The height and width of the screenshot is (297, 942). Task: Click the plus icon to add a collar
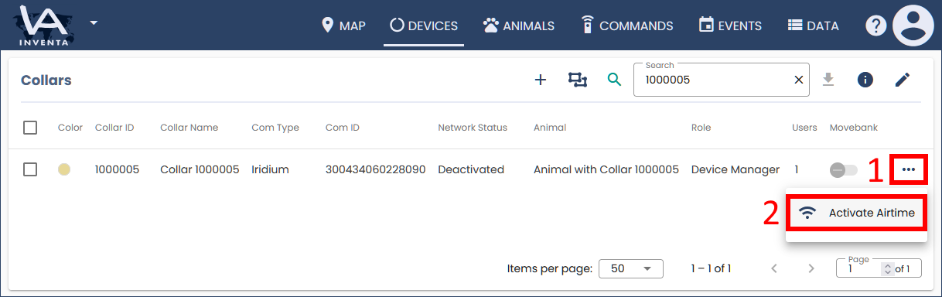541,80
